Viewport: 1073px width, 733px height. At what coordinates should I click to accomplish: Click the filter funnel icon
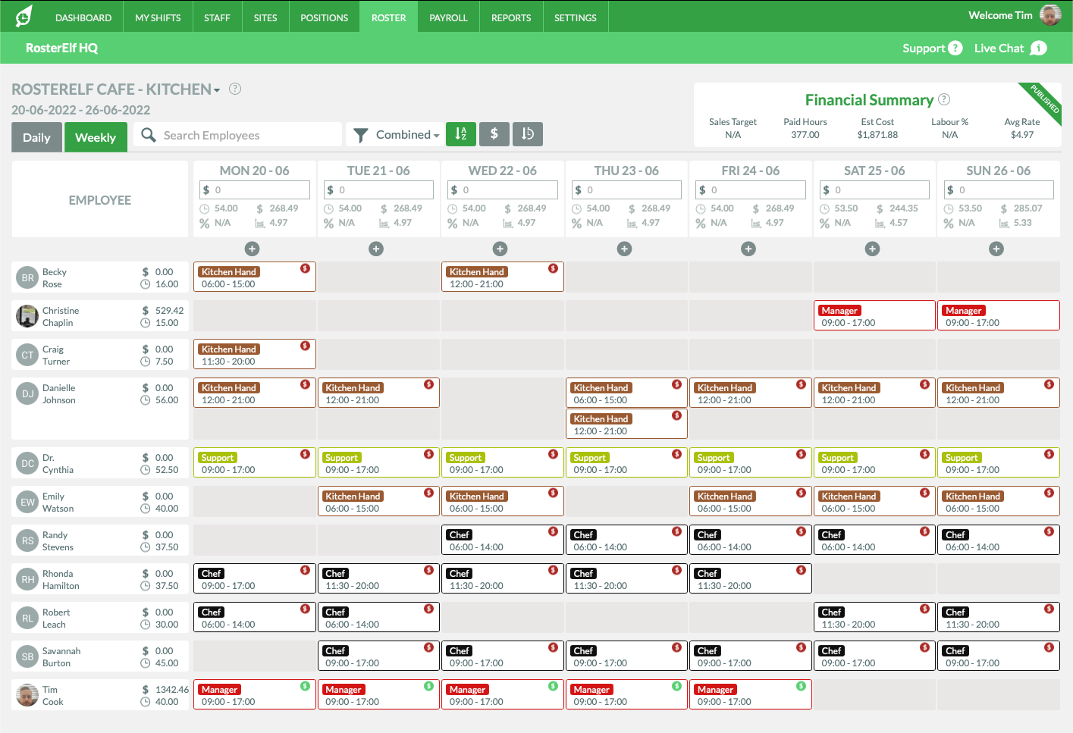click(x=361, y=135)
